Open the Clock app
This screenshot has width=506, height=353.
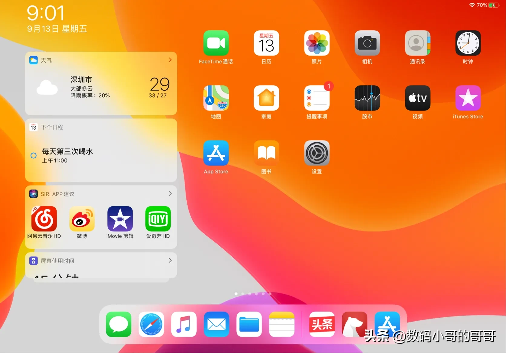point(468,43)
